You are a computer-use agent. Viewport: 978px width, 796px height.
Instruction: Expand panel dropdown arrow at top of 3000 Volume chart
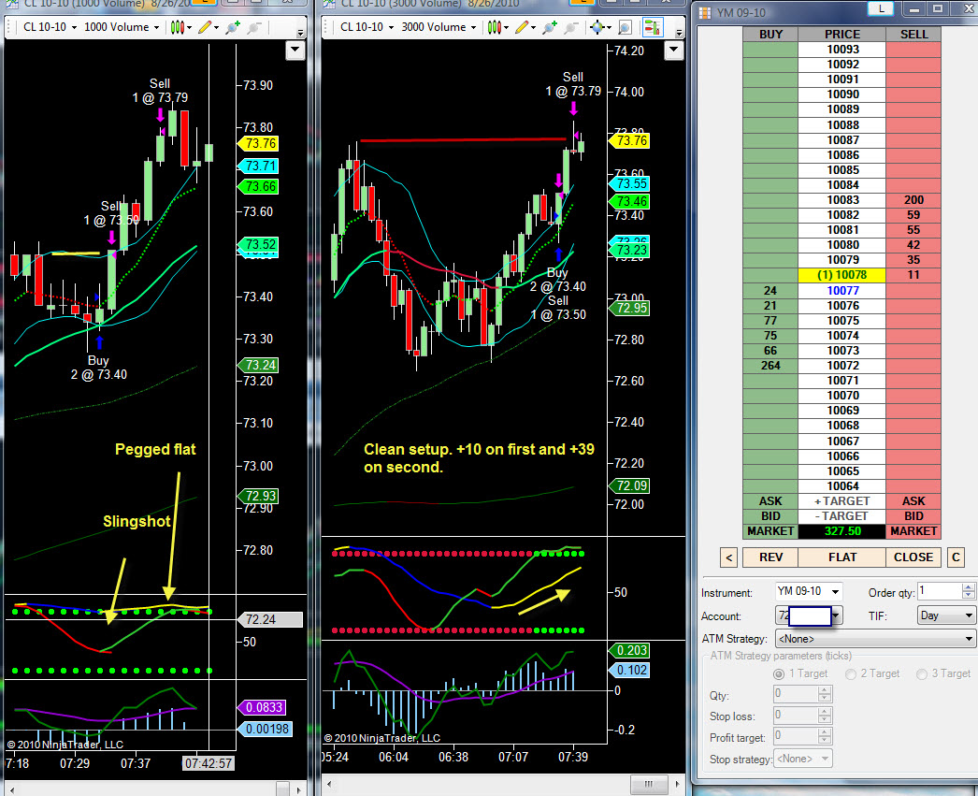tap(673, 50)
